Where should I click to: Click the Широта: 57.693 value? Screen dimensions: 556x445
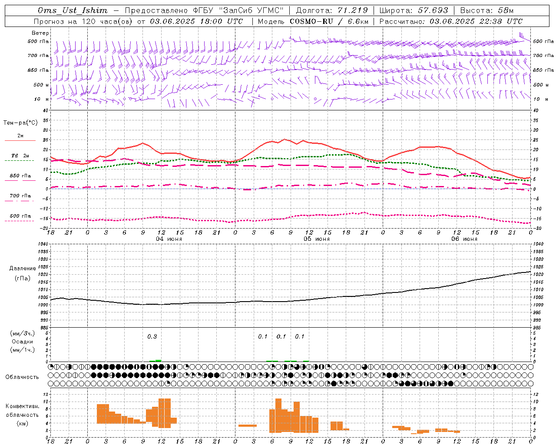[x=414, y=10]
